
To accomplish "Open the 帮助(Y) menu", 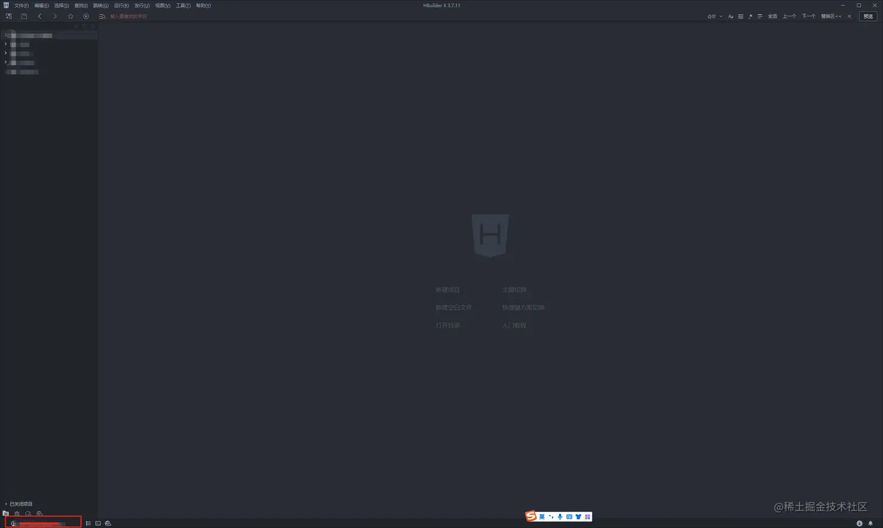I will coord(203,5).
